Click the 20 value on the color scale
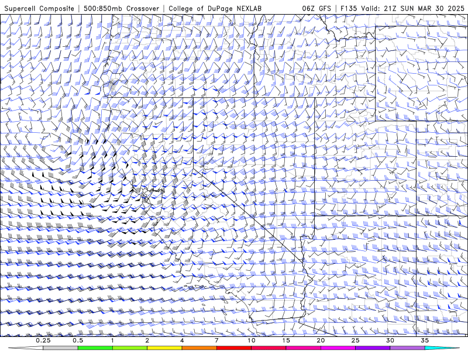The image size is (468, 351). [321, 340]
